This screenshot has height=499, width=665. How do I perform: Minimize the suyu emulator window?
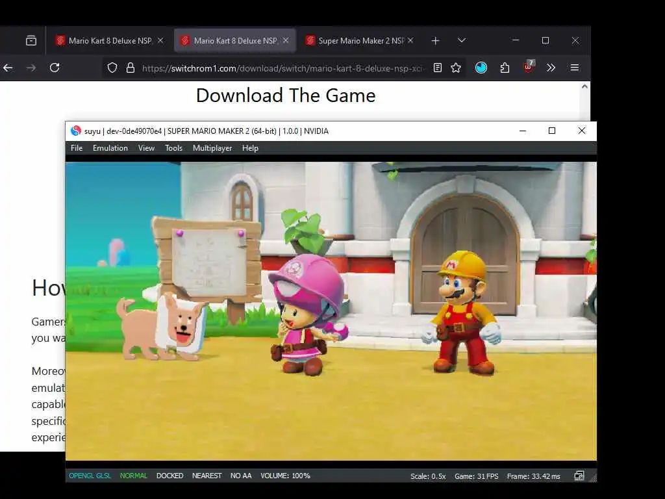[523, 131]
